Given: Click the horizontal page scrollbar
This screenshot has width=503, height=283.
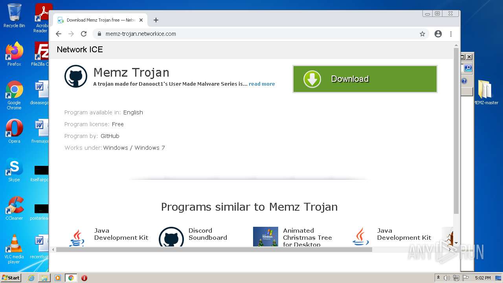Looking at the screenshot, I should (214, 250).
